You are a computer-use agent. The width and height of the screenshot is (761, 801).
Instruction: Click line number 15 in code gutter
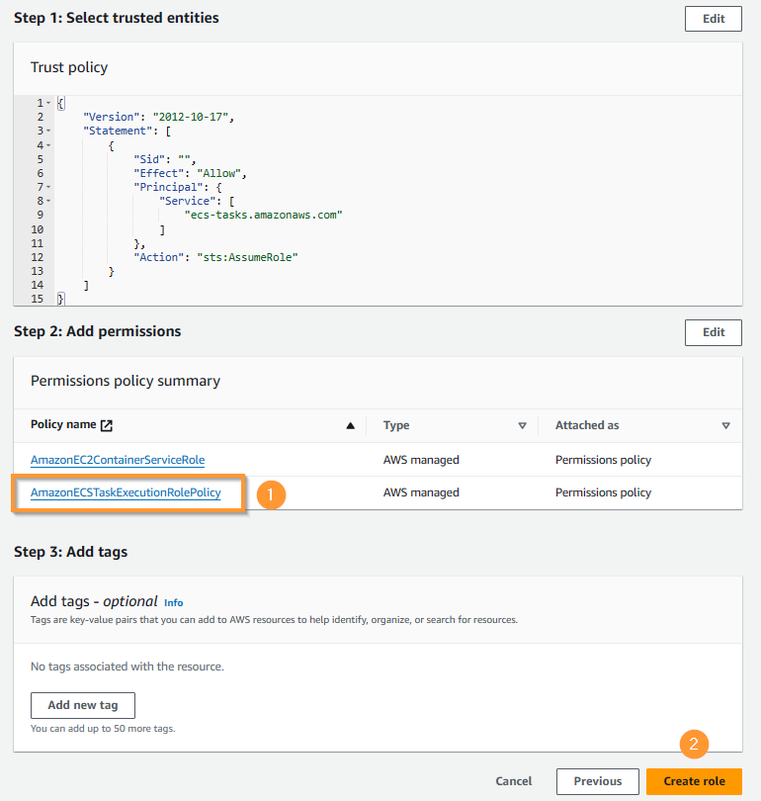[x=38, y=299]
